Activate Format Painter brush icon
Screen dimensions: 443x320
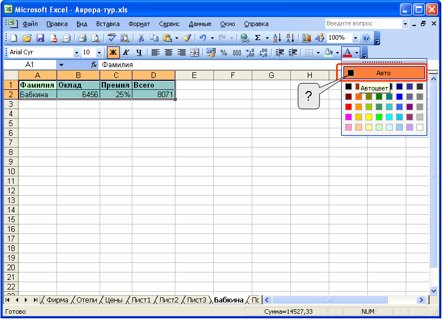coord(187,38)
